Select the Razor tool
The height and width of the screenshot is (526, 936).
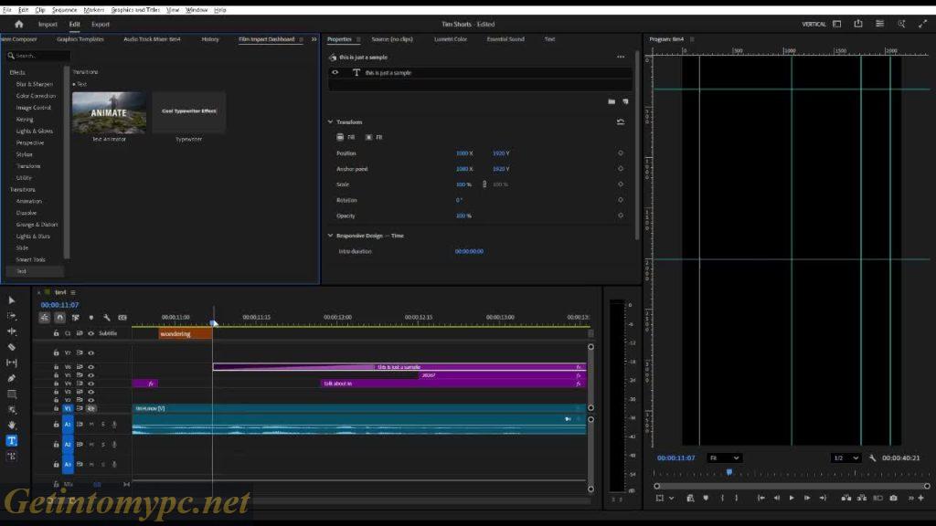(x=11, y=346)
